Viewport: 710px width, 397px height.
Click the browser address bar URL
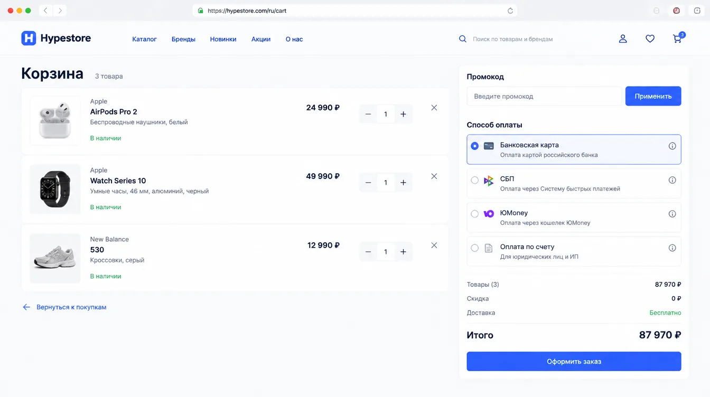point(247,11)
